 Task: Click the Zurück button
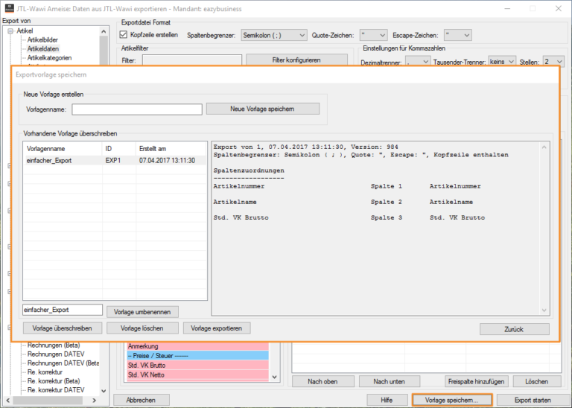tap(514, 329)
